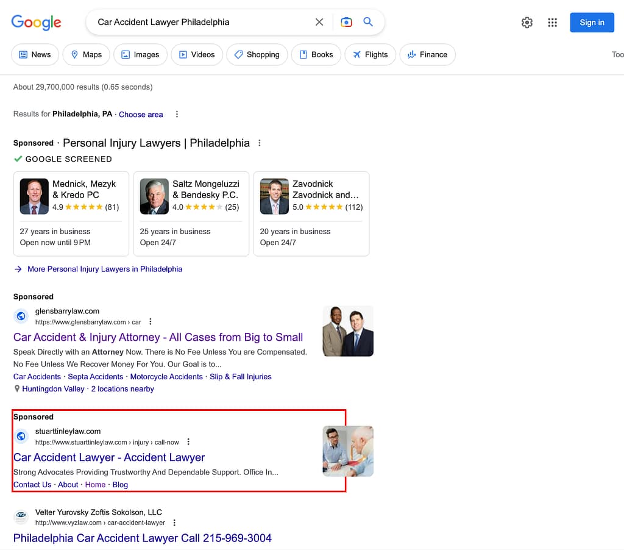
Task: Click glensbarrylaw.com site name text
Action: pos(67,311)
